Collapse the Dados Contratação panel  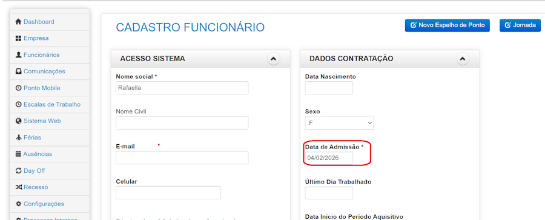pos(462,59)
